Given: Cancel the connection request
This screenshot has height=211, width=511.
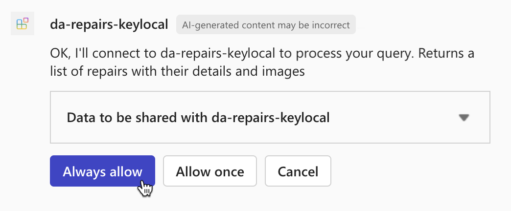Looking at the screenshot, I should tap(298, 171).
